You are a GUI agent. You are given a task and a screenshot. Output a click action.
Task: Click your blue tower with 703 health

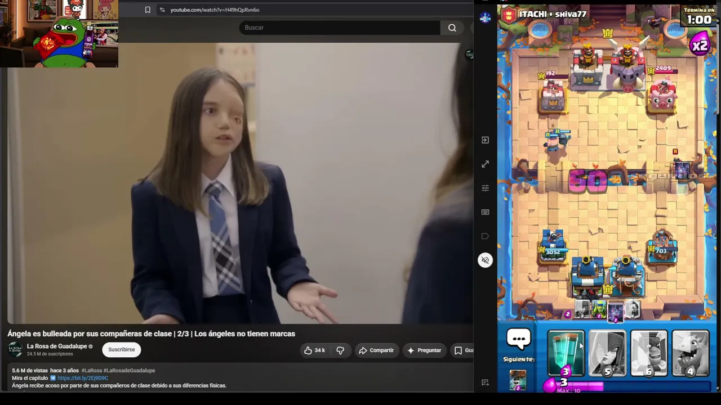click(662, 246)
